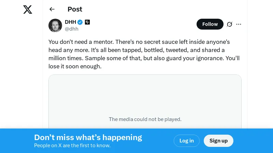Go back using the arrow icon
This screenshot has height=153, width=273.
tap(52, 9)
